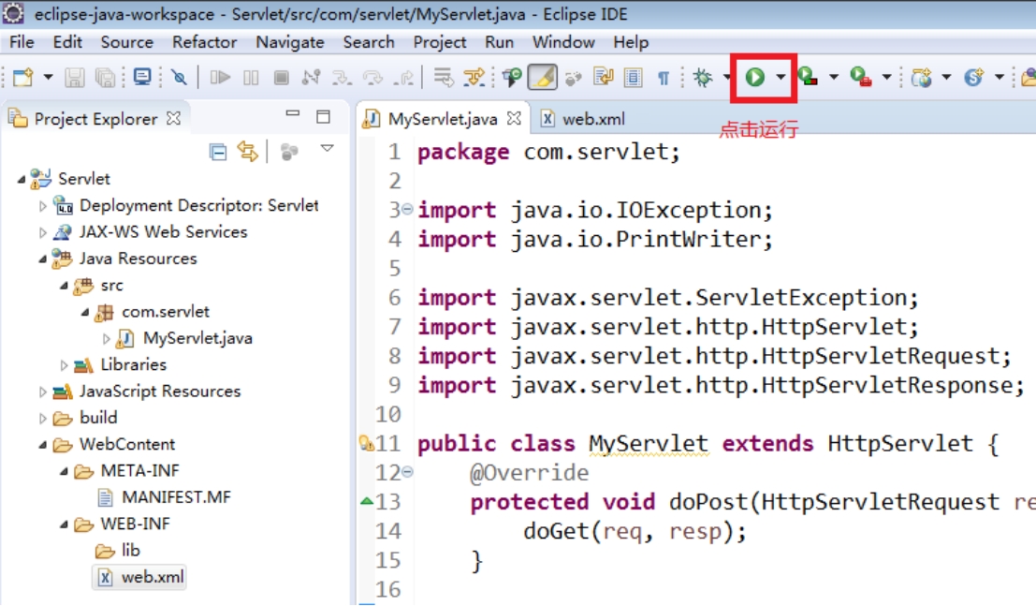
Task: Open the External Tools dropdown arrow
Action: [886, 78]
